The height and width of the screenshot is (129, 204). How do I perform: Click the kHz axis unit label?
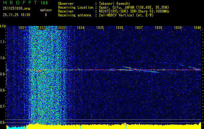pyautogui.click(x=3, y=26)
